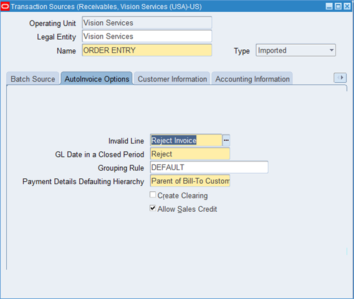This screenshot has height=299, width=354.
Task: Enable the Create Clearing checkbox
Action: 153,194
